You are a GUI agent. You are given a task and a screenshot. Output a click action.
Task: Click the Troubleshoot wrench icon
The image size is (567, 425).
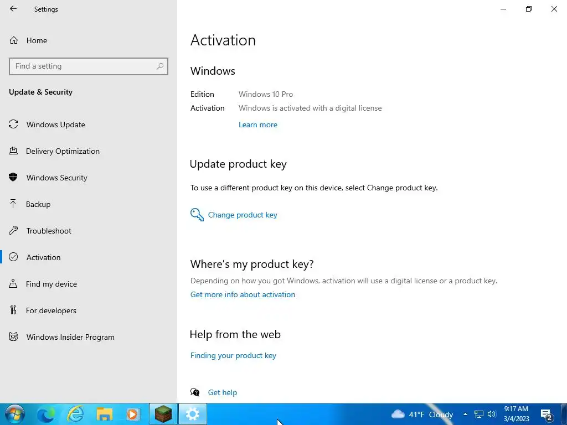[x=13, y=230]
